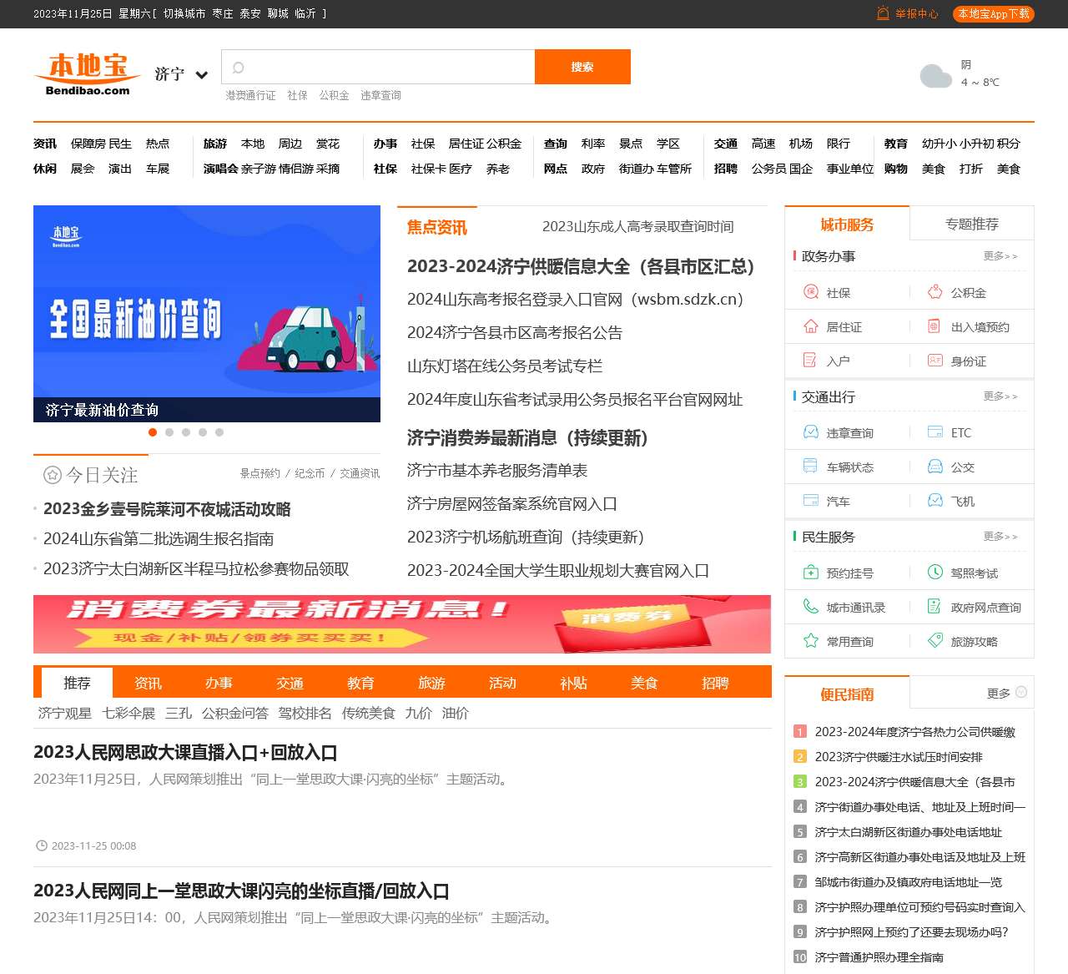The image size is (1068, 974).
Task: Open the 公积金 service icon
Action: pyautogui.click(x=934, y=292)
